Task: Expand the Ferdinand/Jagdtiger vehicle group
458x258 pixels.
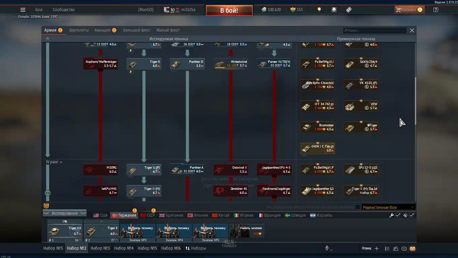Action: tap(274, 191)
